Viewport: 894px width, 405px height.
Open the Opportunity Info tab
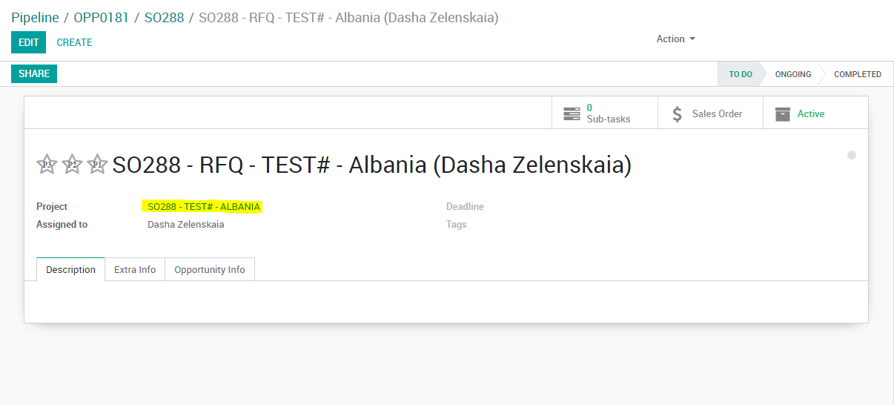click(x=210, y=269)
